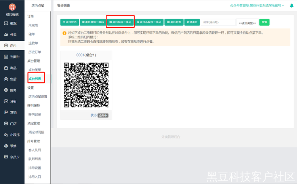Open 呼叫记录 in the submenu
Screen dimensions: 297x184
[35, 114]
